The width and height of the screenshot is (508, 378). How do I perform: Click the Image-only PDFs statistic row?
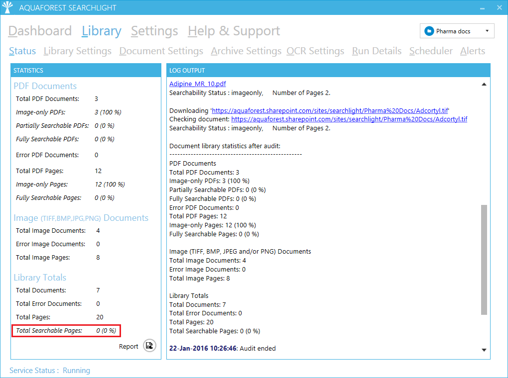[x=69, y=112]
